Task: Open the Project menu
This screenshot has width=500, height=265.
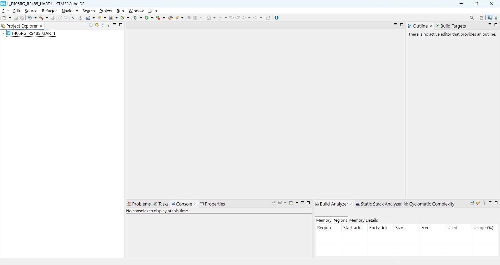Action: (106, 11)
